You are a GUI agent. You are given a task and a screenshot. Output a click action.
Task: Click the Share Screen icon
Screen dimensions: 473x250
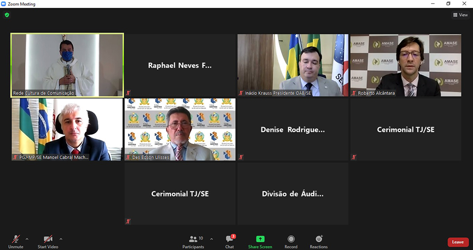pyautogui.click(x=260, y=239)
